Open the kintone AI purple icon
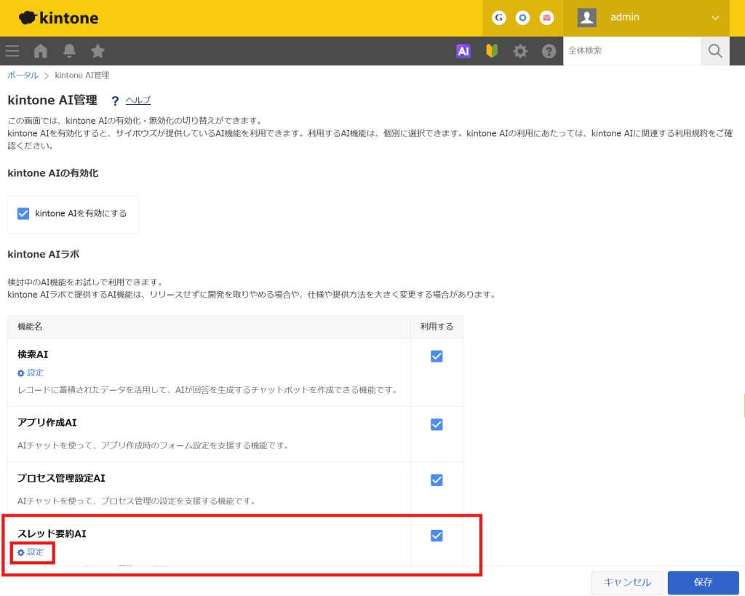Image resolution: width=745 pixels, height=596 pixels. (463, 51)
